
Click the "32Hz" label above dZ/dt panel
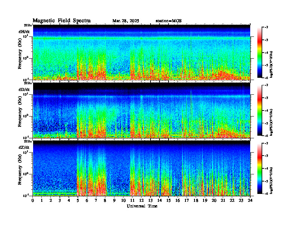pos(28,141)
